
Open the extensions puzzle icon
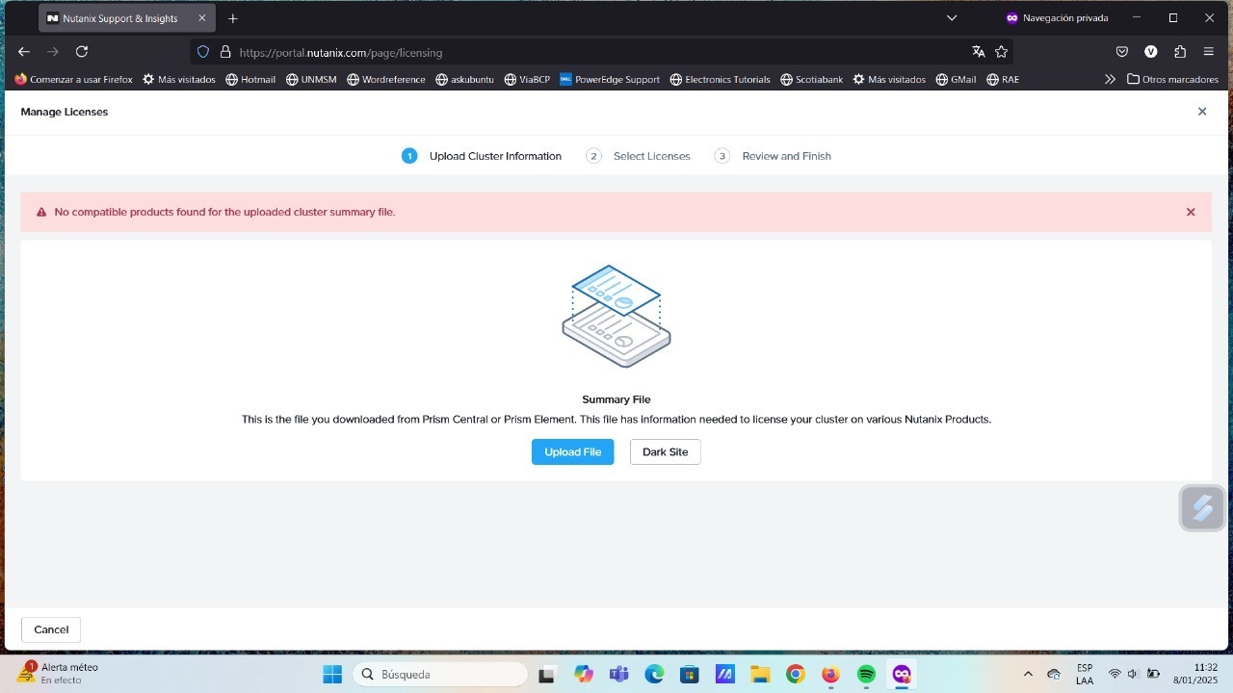[x=1180, y=52]
